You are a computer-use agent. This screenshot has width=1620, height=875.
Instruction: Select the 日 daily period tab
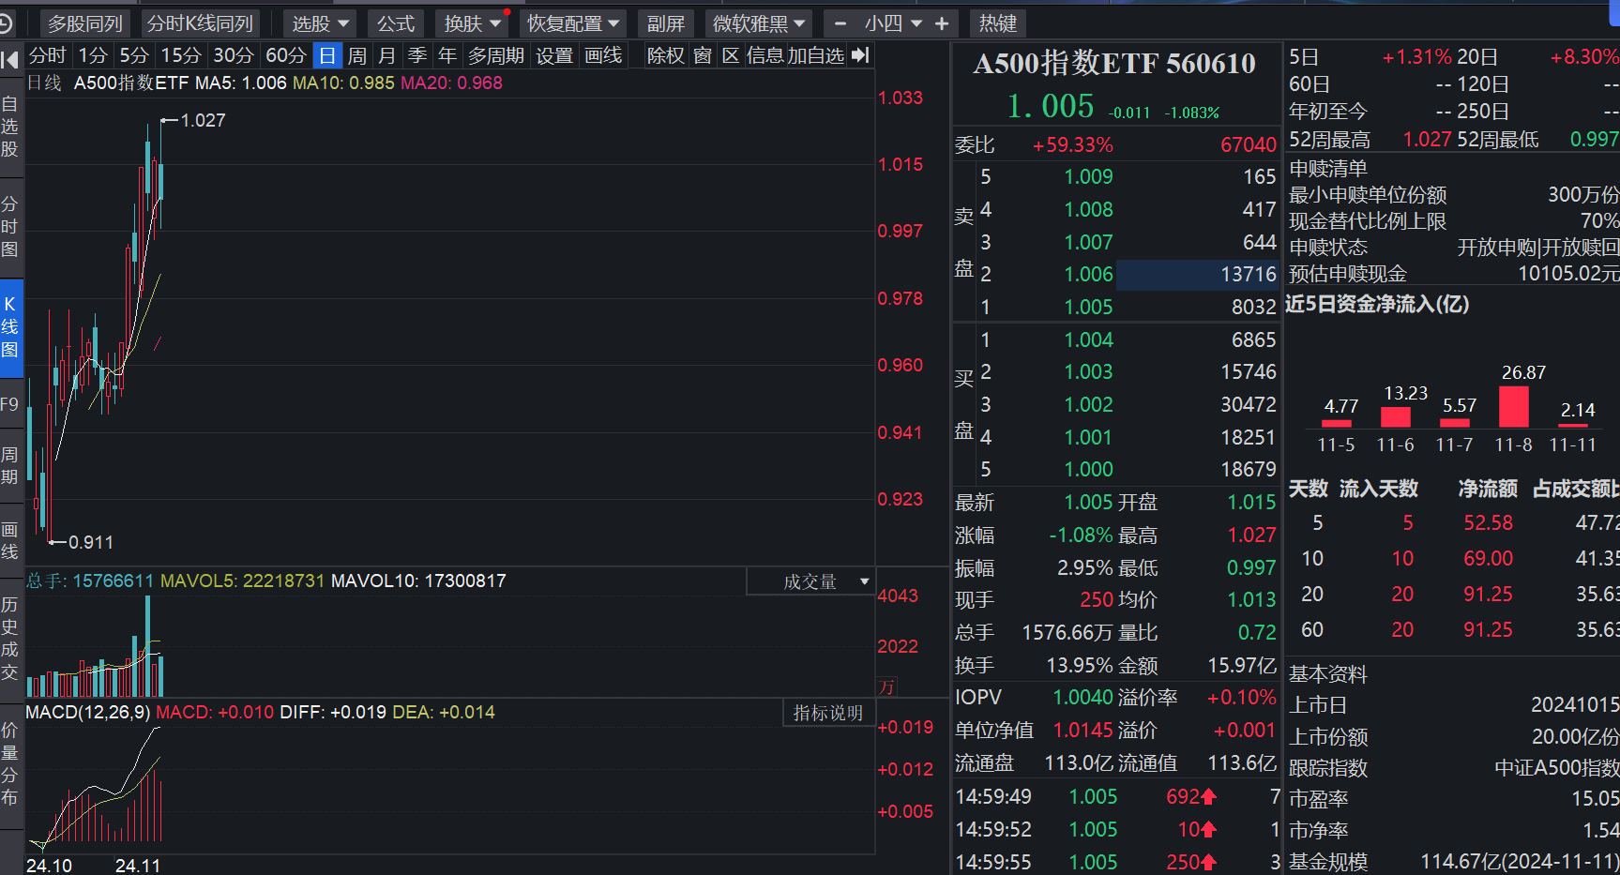(326, 55)
